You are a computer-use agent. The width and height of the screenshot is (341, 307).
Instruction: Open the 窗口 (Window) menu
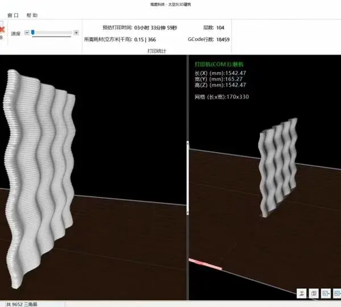click(x=13, y=15)
